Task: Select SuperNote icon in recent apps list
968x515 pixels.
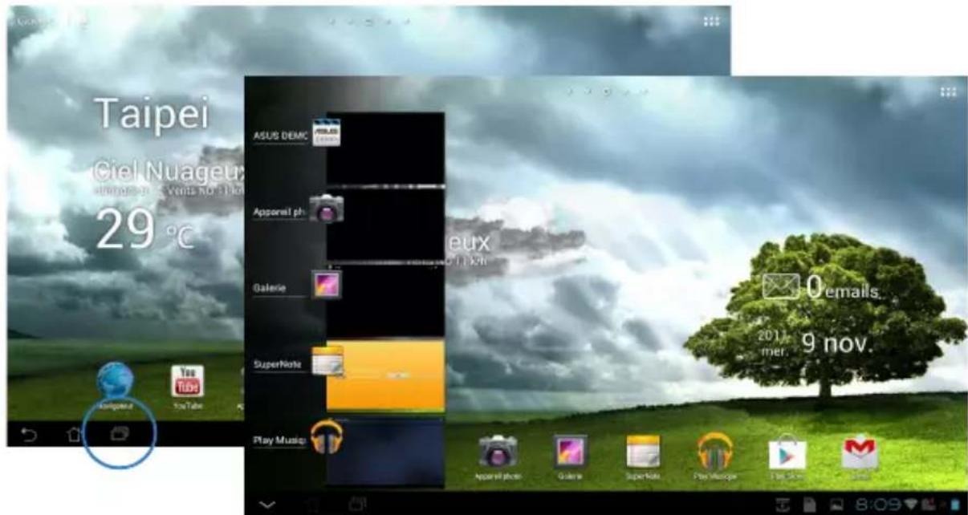Action: tap(327, 362)
